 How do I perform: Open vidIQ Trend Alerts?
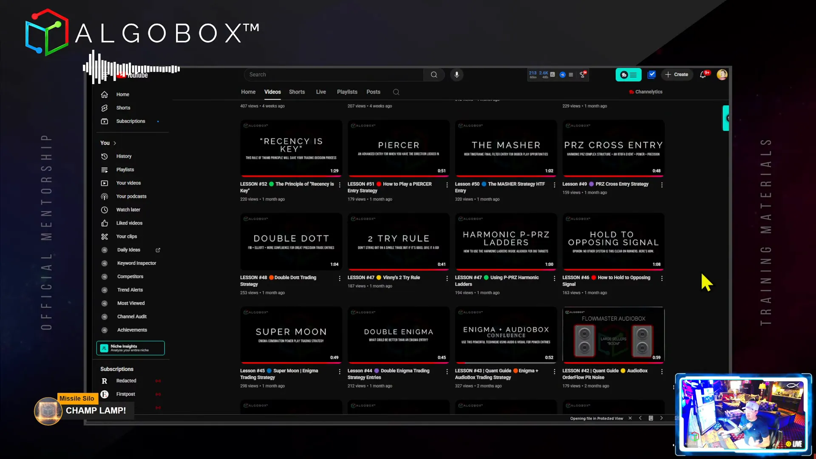tap(130, 290)
